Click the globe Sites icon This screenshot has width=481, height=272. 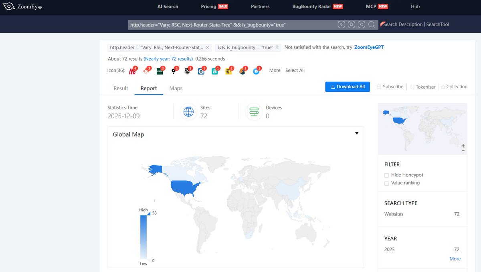click(188, 112)
